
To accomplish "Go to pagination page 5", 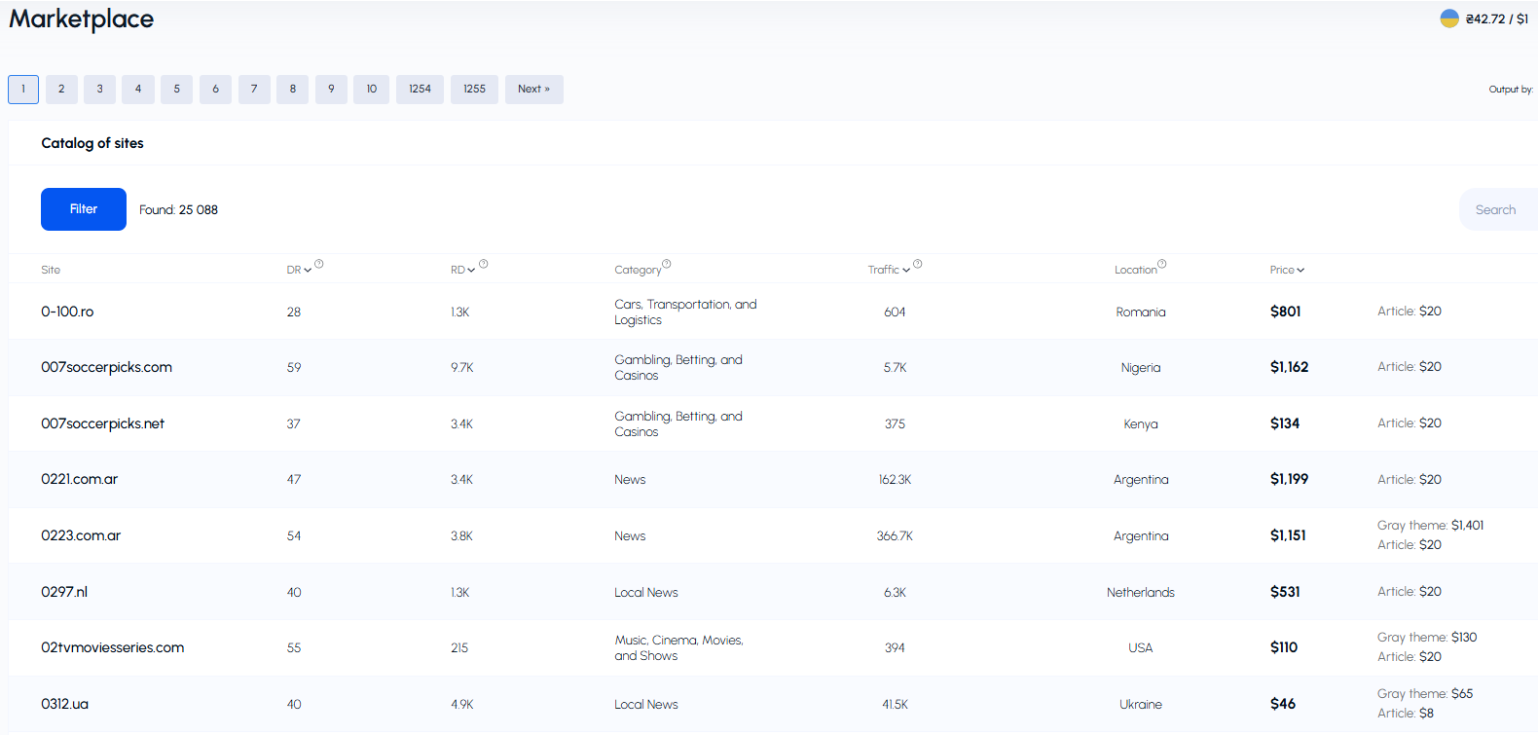I will tap(176, 90).
